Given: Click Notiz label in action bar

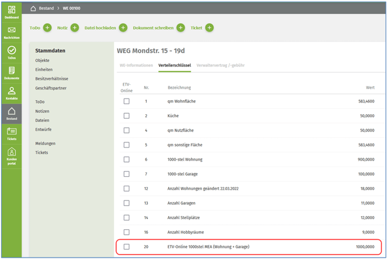Looking at the screenshot, I should point(62,28).
